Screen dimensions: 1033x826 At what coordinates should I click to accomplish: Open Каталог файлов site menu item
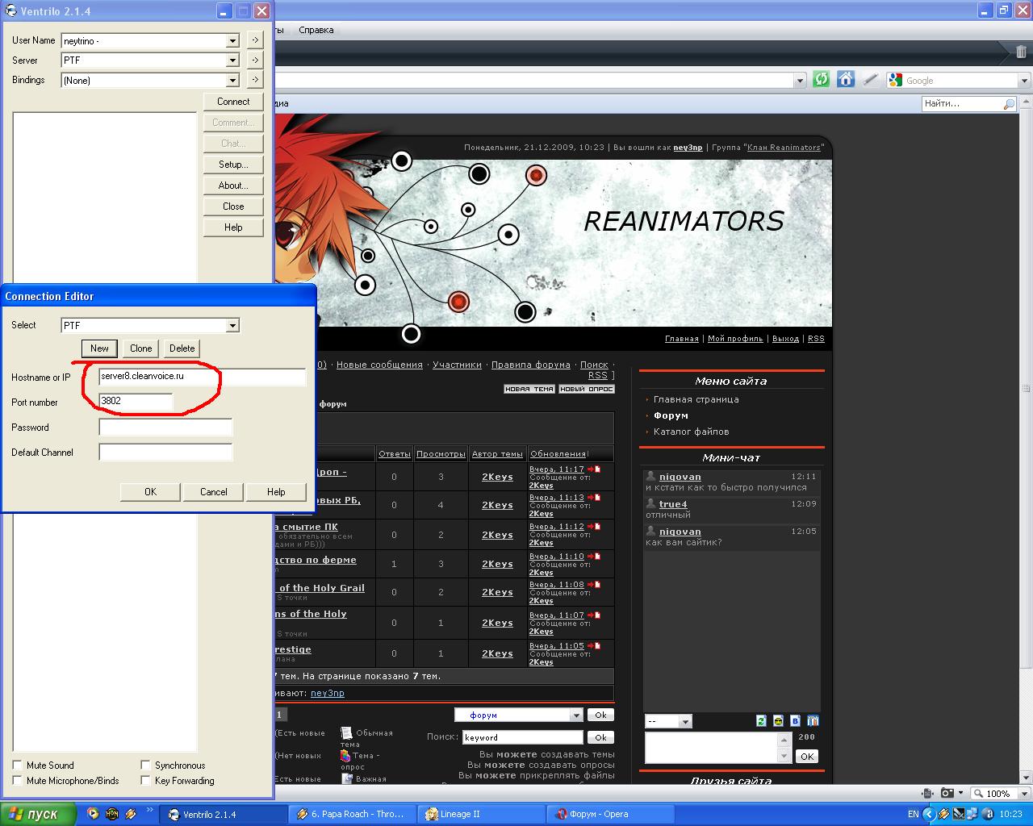(x=691, y=432)
